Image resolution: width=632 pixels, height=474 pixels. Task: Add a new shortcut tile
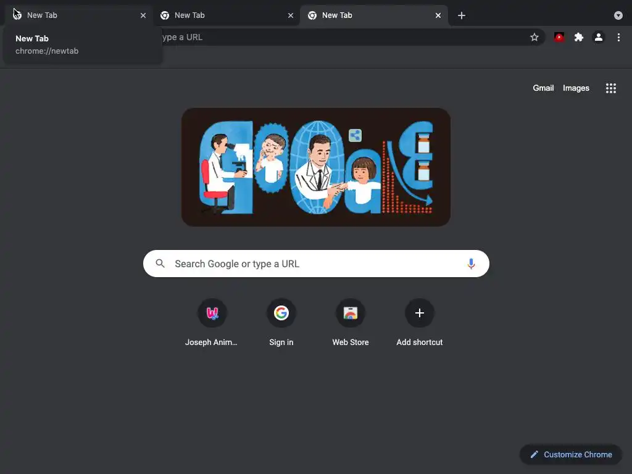pyautogui.click(x=419, y=322)
